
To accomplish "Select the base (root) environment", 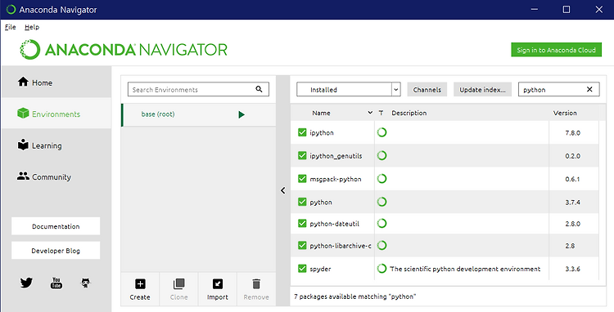I will [x=198, y=114].
